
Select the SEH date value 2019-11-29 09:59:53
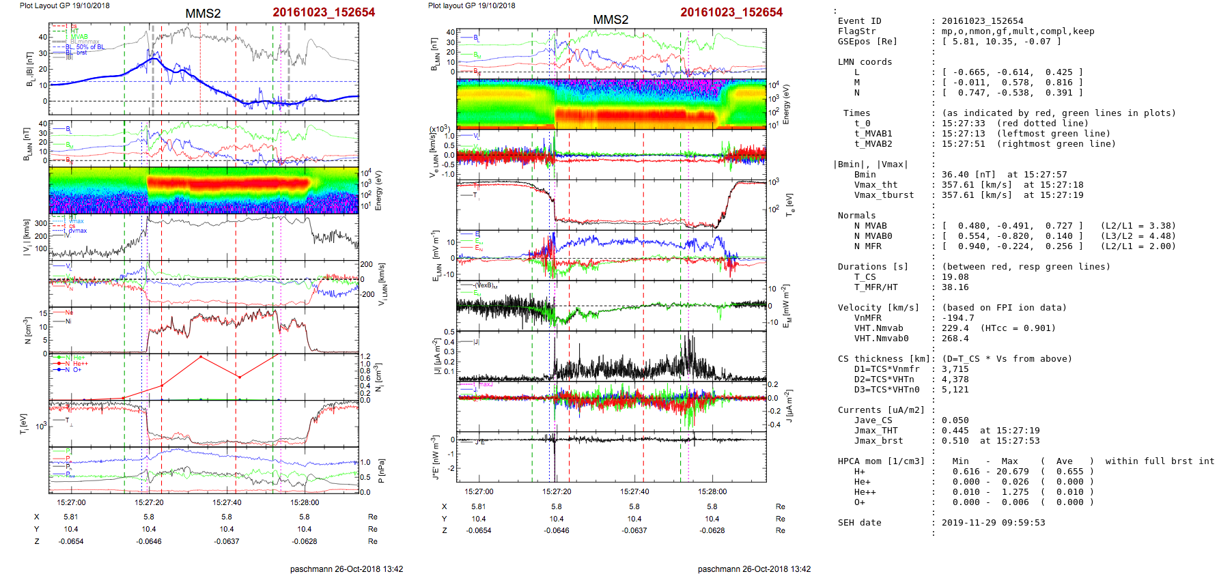pyautogui.click(x=993, y=523)
